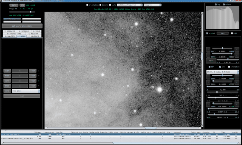
Task: Open the 'time shot' sort dropdown
Action: pos(26,91)
